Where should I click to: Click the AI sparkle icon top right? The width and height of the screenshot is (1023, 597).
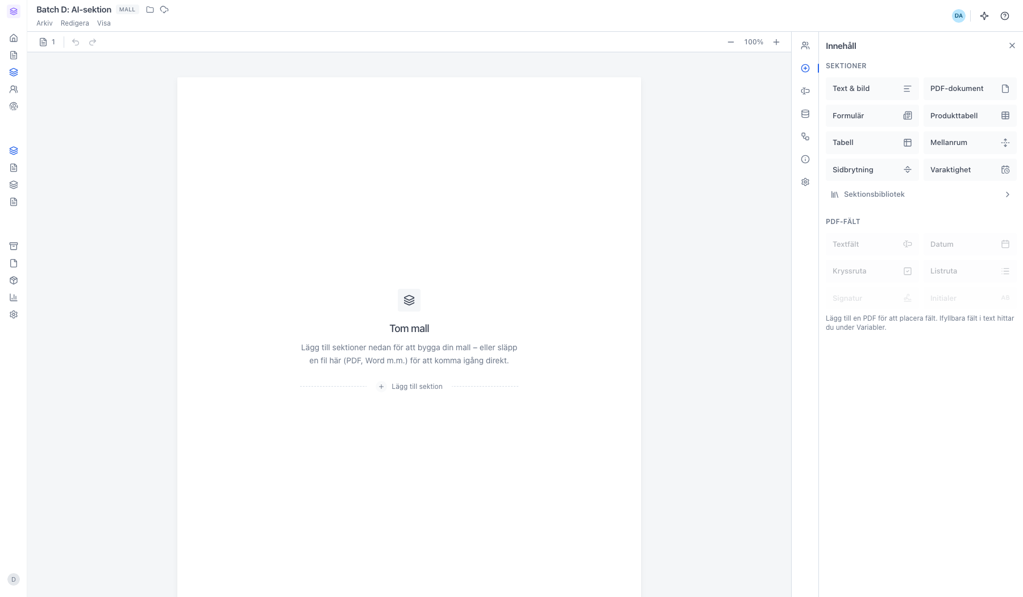pyautogui.click(x=984, y=16)
